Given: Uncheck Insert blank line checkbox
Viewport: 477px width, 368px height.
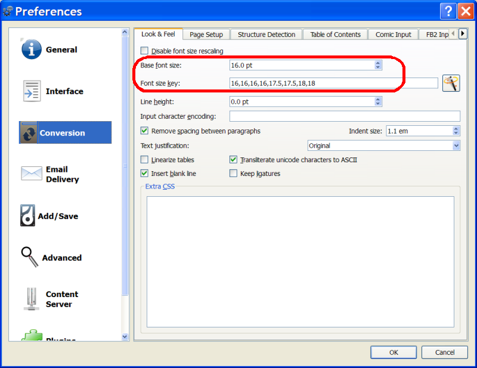Looking at the screenshot, I should pos(144,174).
